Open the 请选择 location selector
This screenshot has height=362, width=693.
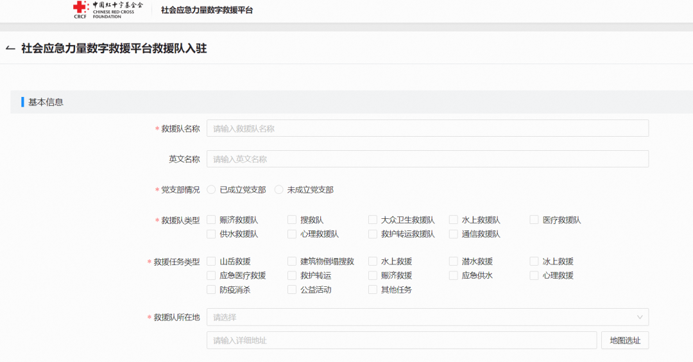tap(424, 317)
